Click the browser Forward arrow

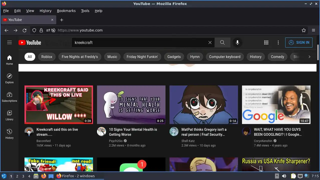pos(15,30)
